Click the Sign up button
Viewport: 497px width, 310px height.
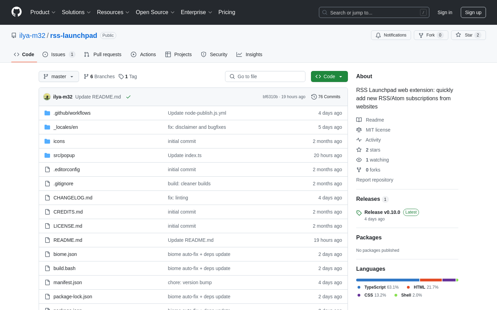tap(473, 12)
